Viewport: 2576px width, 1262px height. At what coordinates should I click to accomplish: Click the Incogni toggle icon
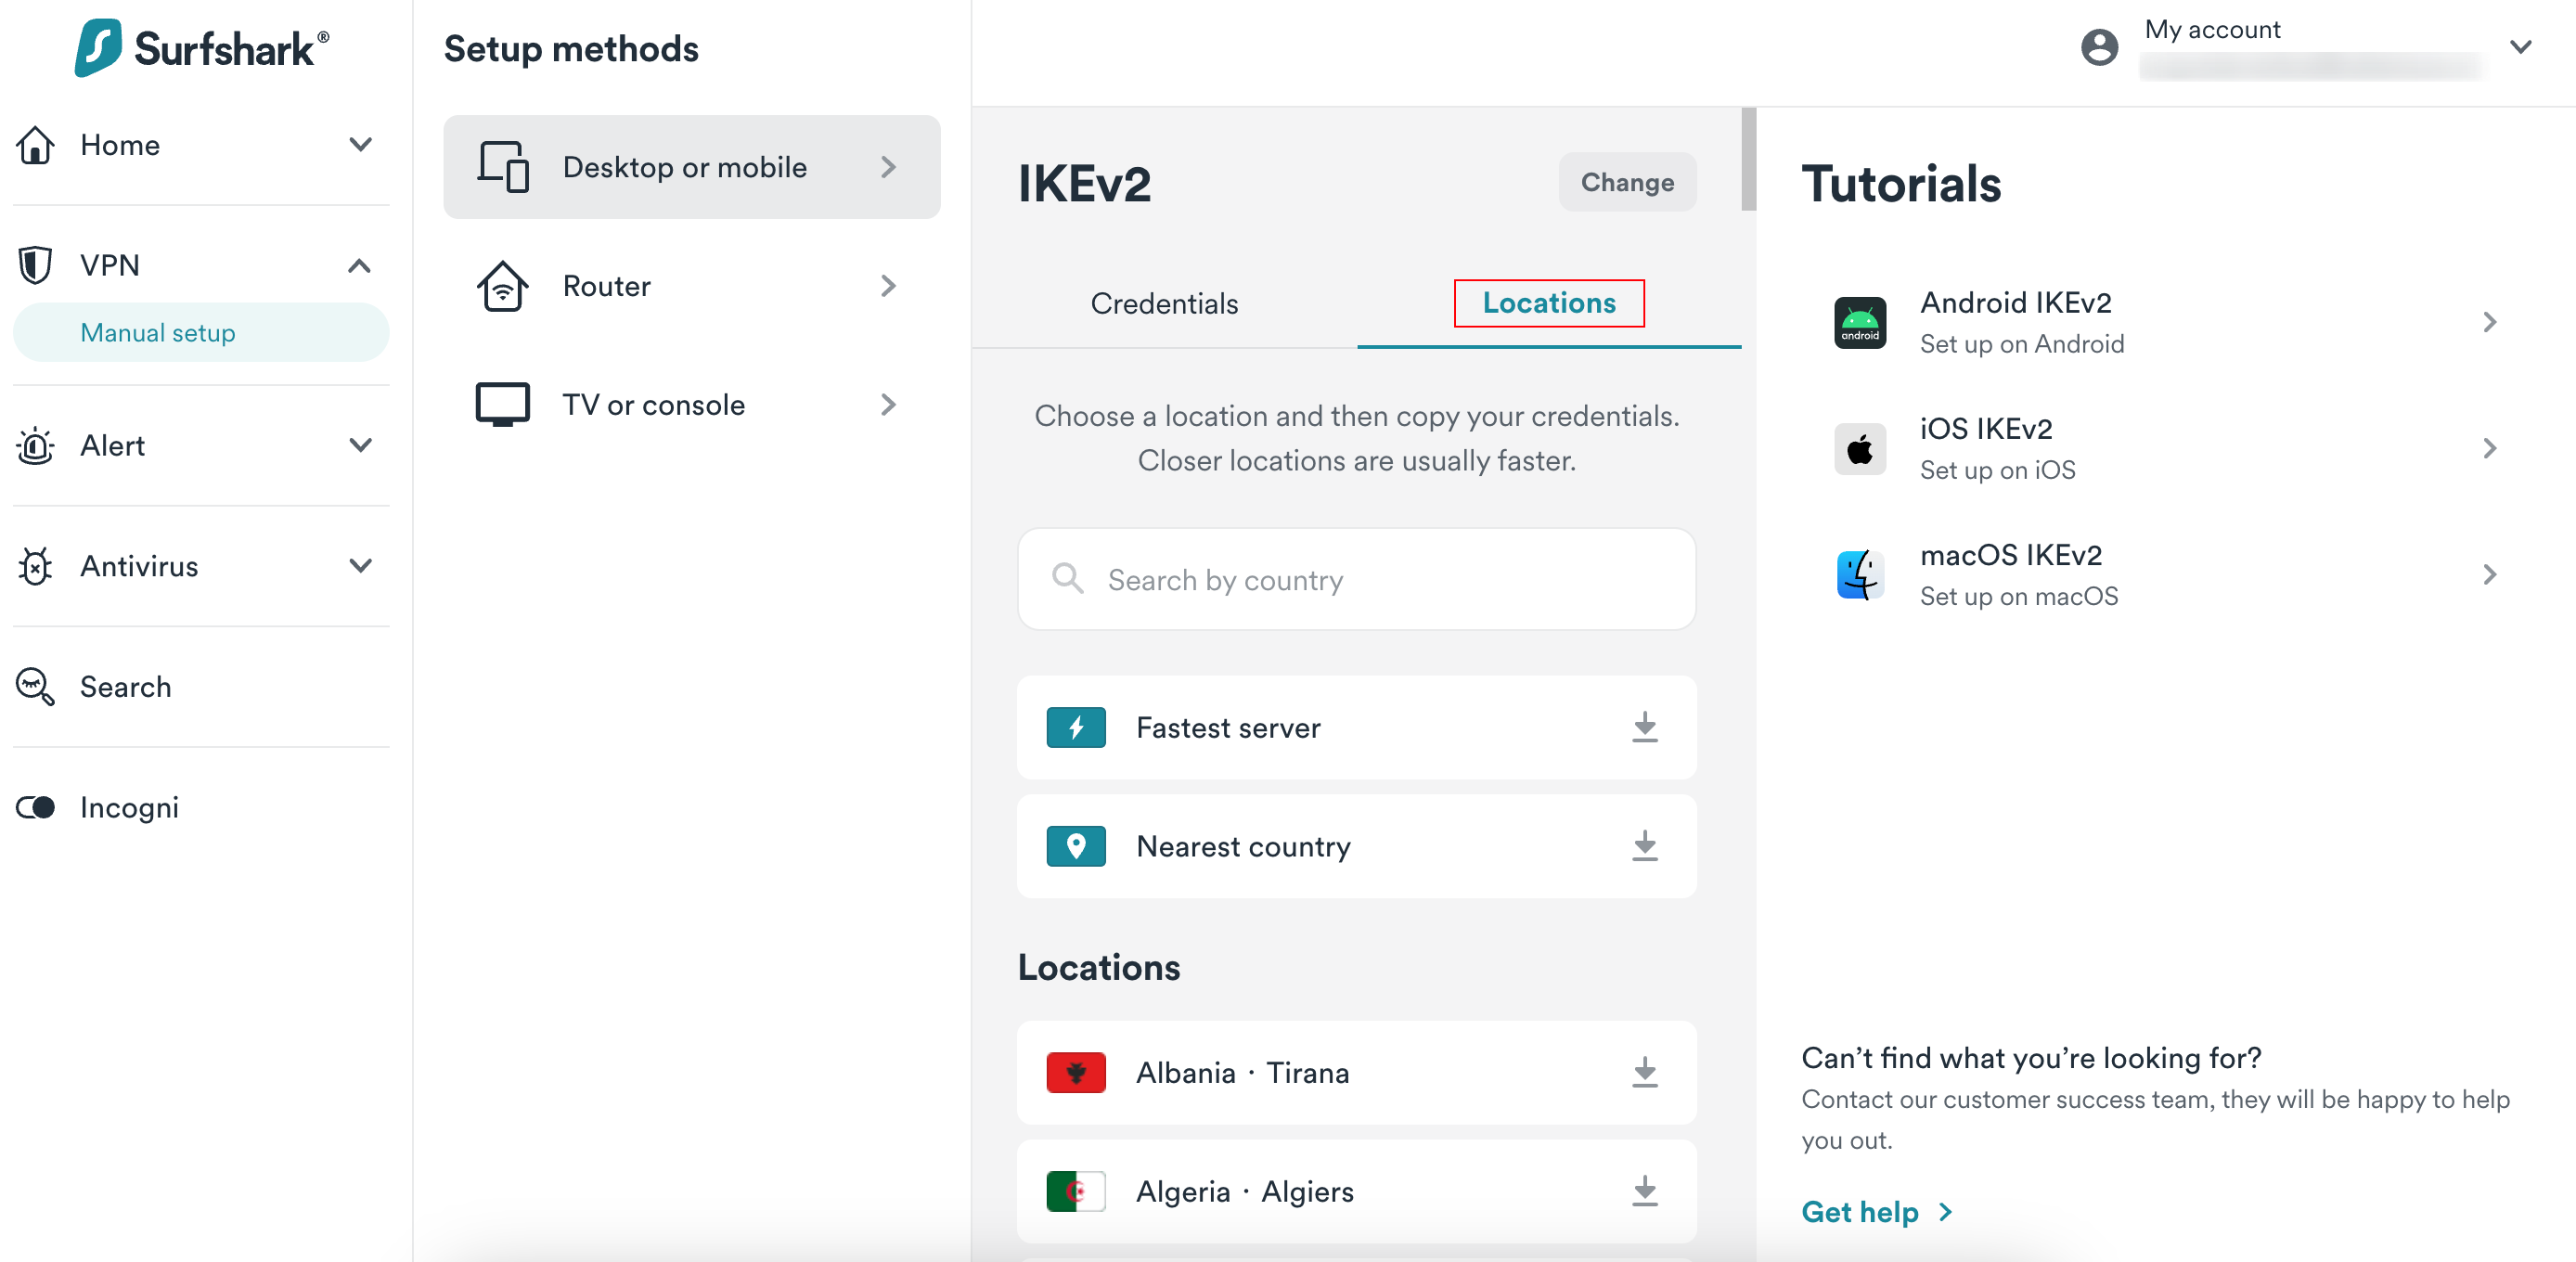(x=36, y=807)
